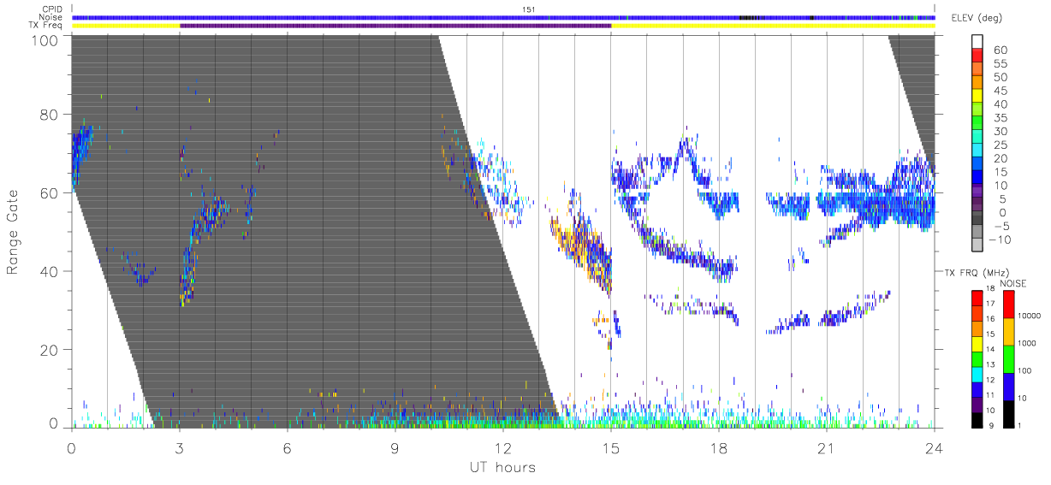Click the Range Gate axis title
Image resolution: width=1051 pixels, height=485 pixels.
click(13, 233)
